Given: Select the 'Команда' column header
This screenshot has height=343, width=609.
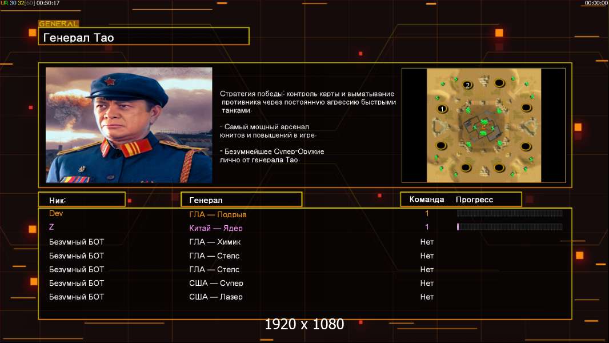Looking at the screenshot, I should click(426, 200).
